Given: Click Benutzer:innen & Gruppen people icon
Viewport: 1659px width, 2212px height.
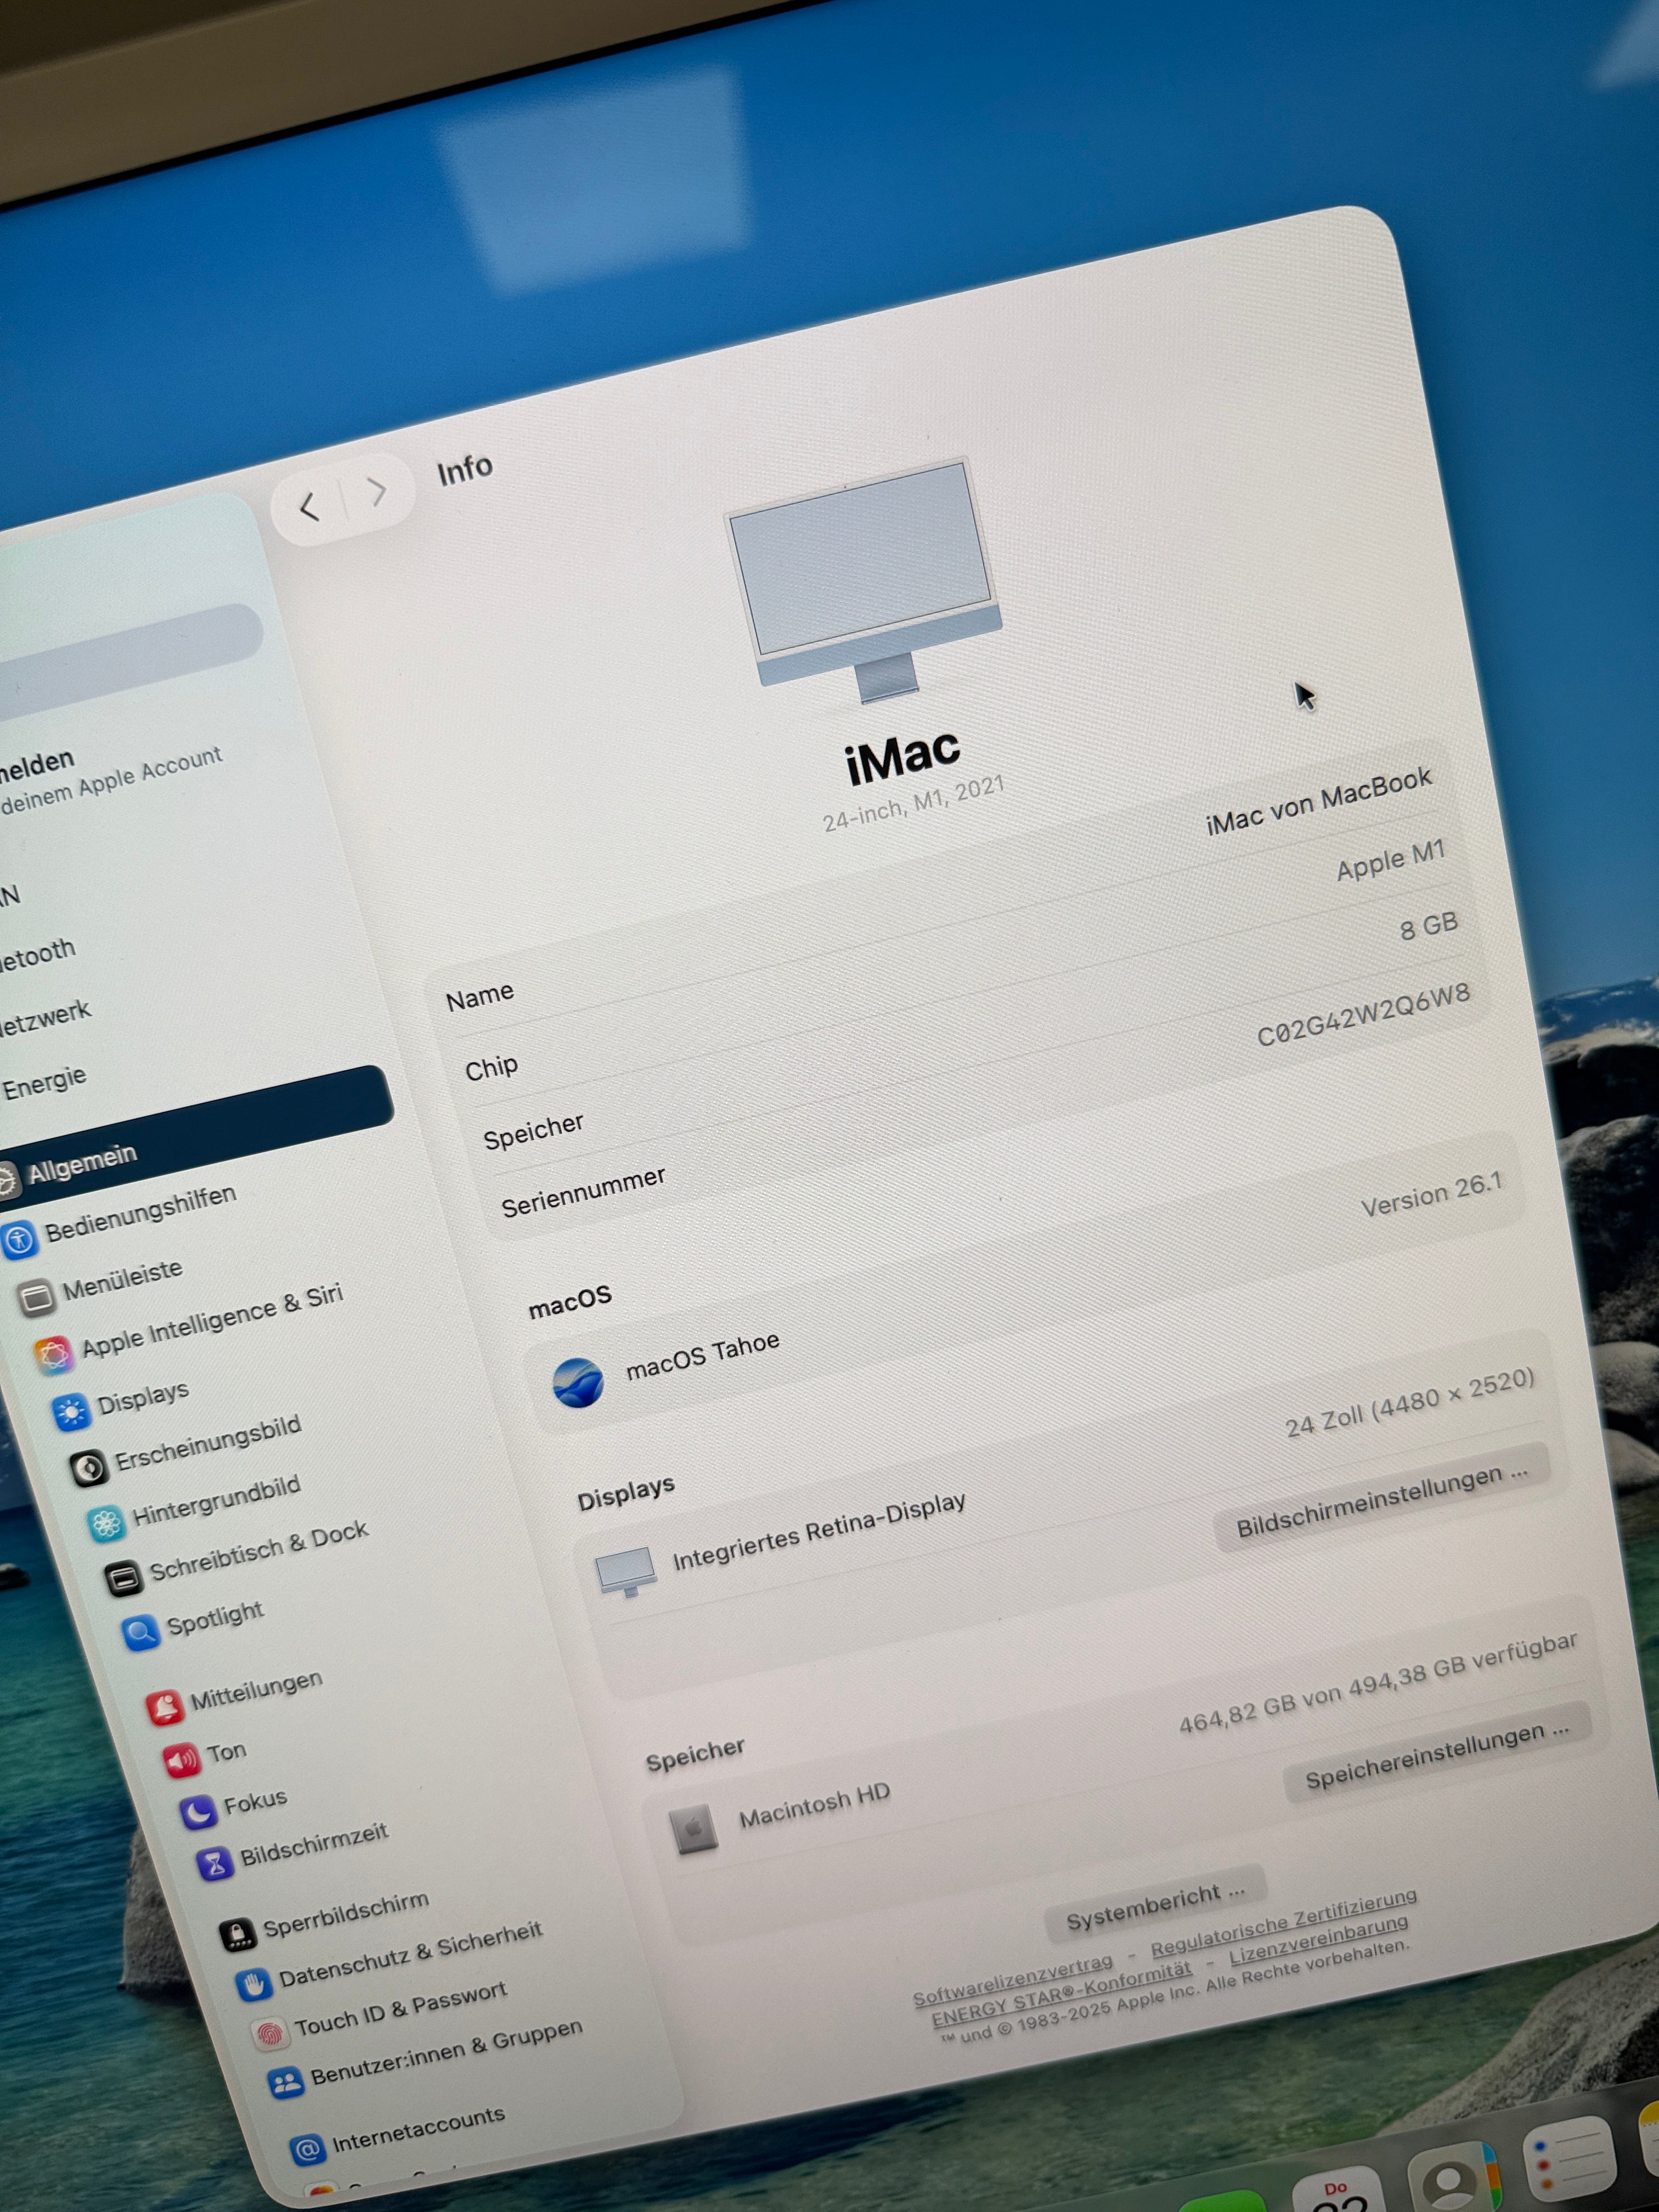Looking at the screenshot, I should point(286,2084).
